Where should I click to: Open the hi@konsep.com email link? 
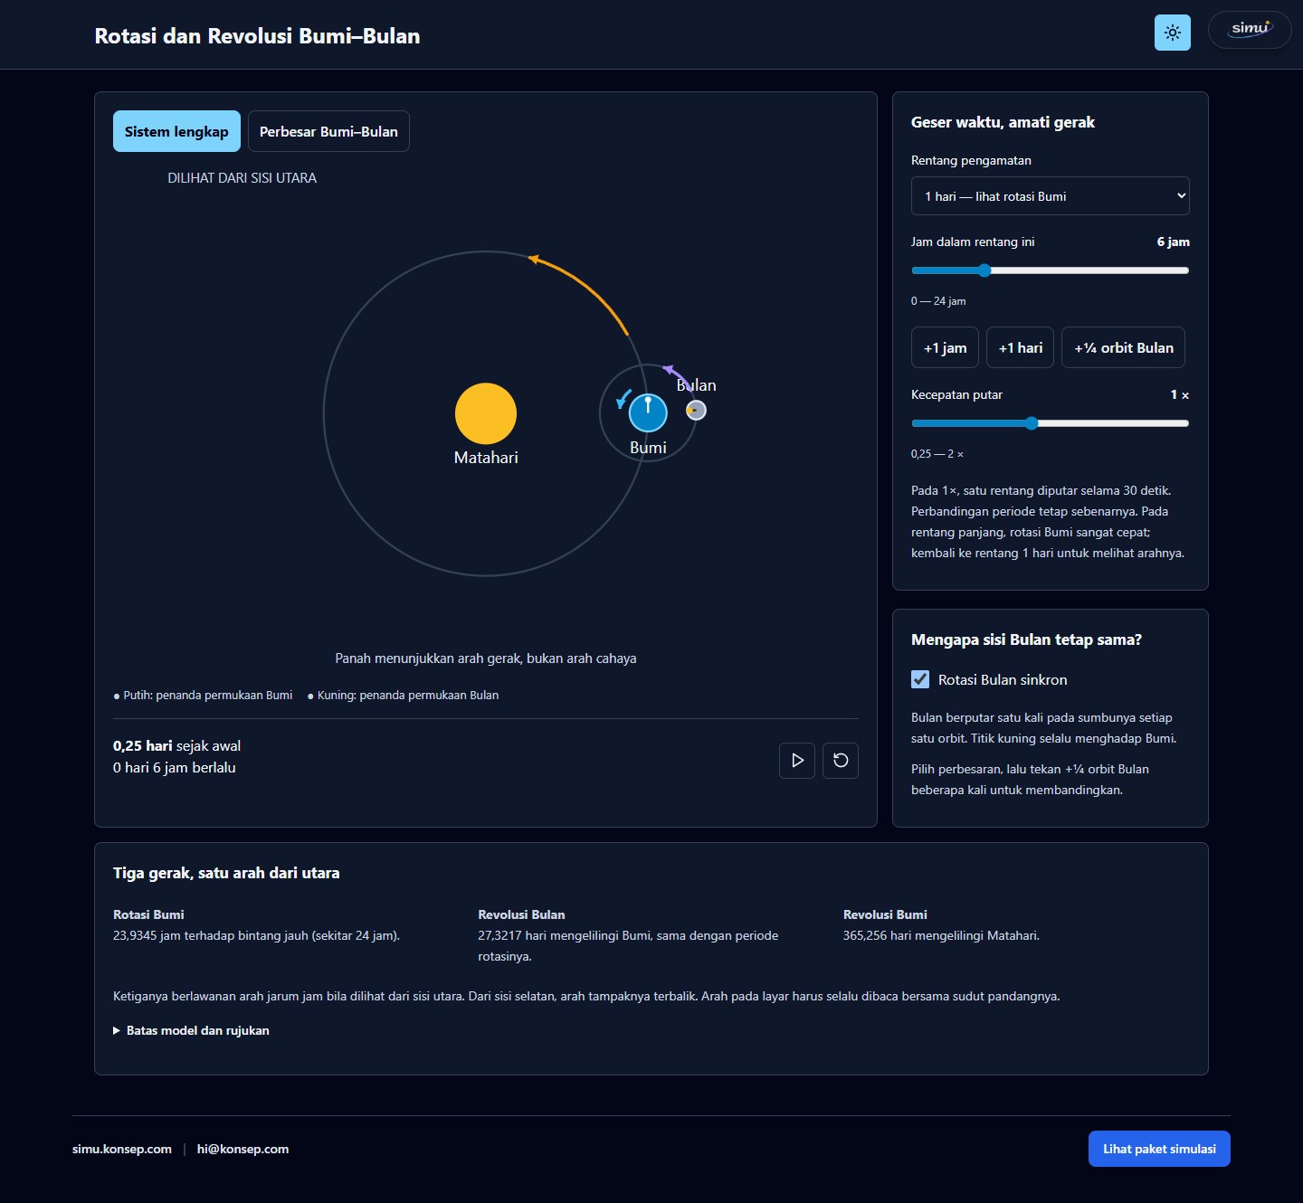pyautogui.click(x=243, y=1149)
